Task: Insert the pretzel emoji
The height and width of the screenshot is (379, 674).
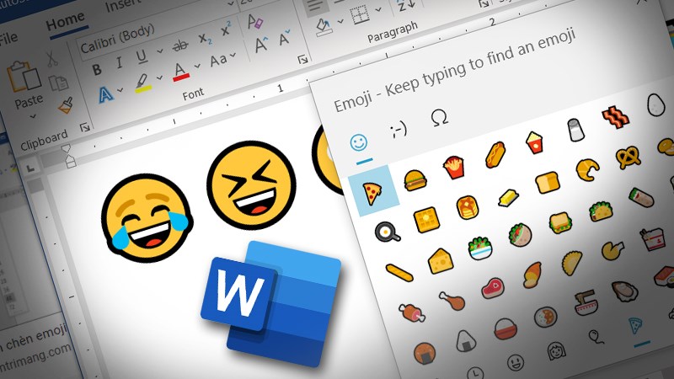Action: [628, 157]
